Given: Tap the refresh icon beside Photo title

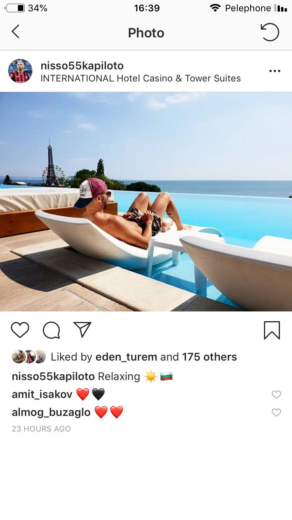Looking at the screenshot, I should tap(270, 32).
